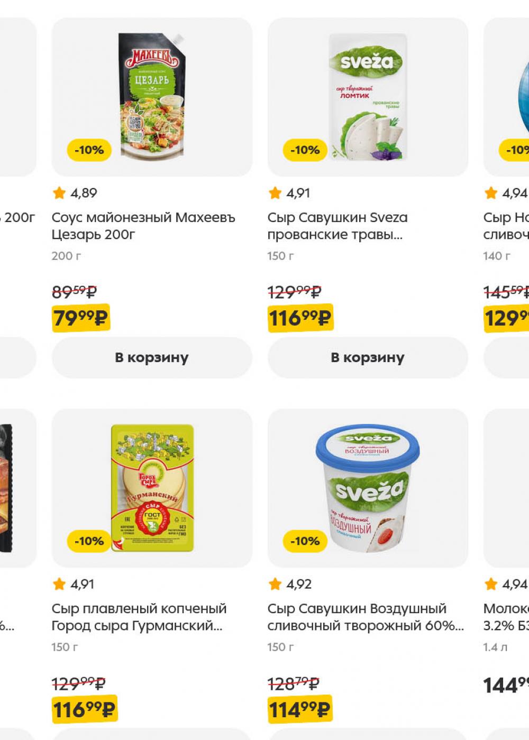This screenshot has width=529, height=740.
Task: Open the Сыр Савушкин Sveza прованские травы title
Action: [338, 226]
